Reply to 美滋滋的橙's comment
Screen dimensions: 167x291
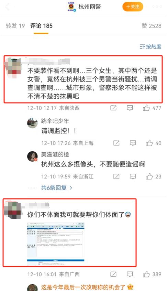pos(133,176)
